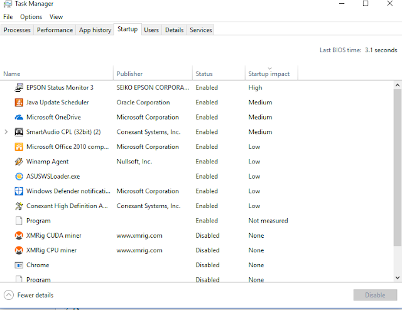Click the None impact of Chrome
Screen dimensions: 402x310
(256, 265)
